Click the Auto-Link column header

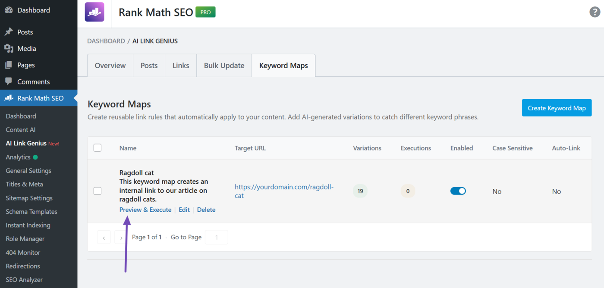[x=566, y=148]
